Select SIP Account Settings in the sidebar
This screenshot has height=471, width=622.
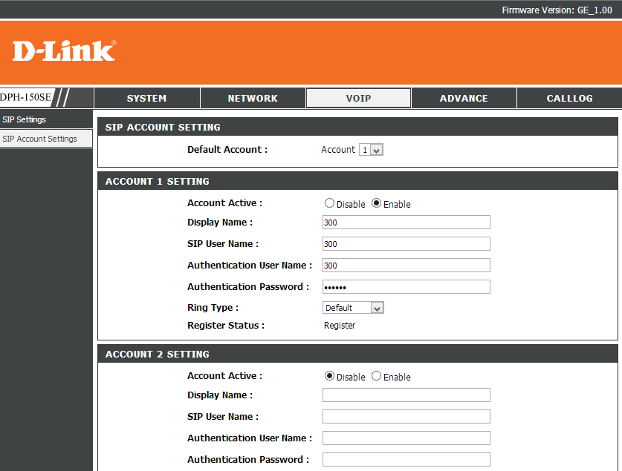click(46, 139)
